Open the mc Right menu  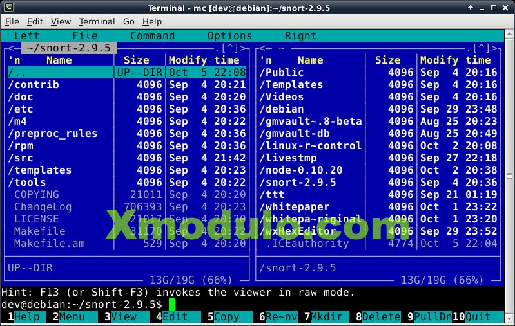coord(300,35)
